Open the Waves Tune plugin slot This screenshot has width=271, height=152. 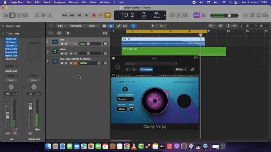point(11,56)
